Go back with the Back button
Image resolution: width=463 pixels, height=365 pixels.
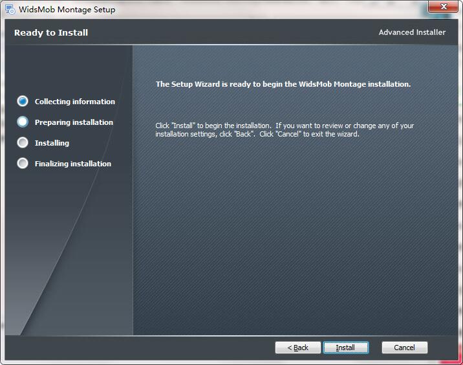297,348
